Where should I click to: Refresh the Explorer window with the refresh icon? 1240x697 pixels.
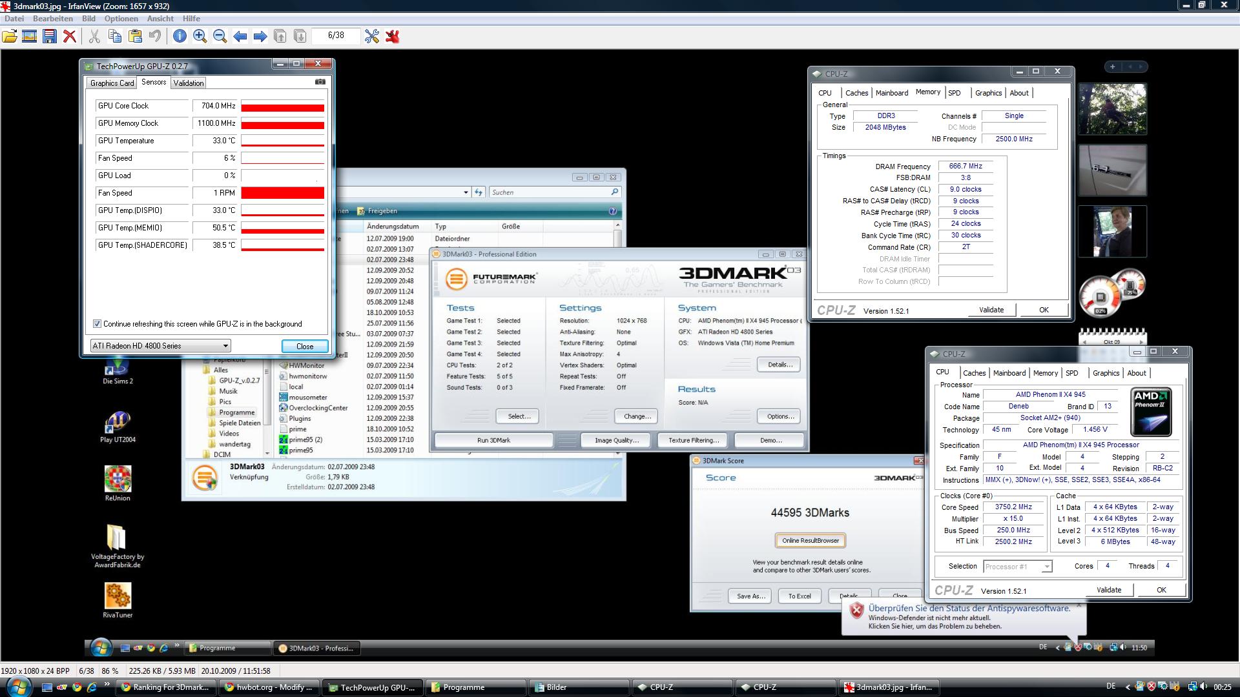pos(479,192)
